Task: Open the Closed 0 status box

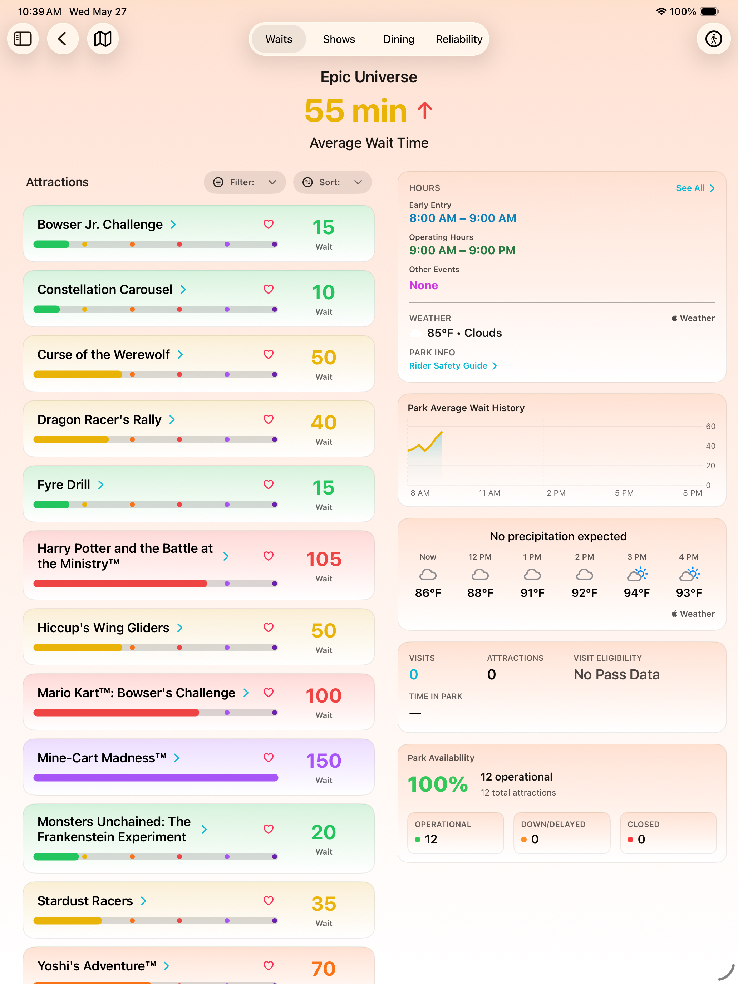Action: 668,833
